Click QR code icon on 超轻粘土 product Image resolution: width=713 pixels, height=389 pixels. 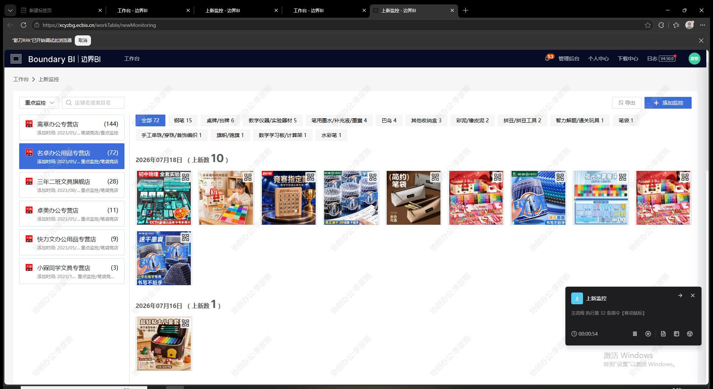pyautogui.click(x=185, y=323)
